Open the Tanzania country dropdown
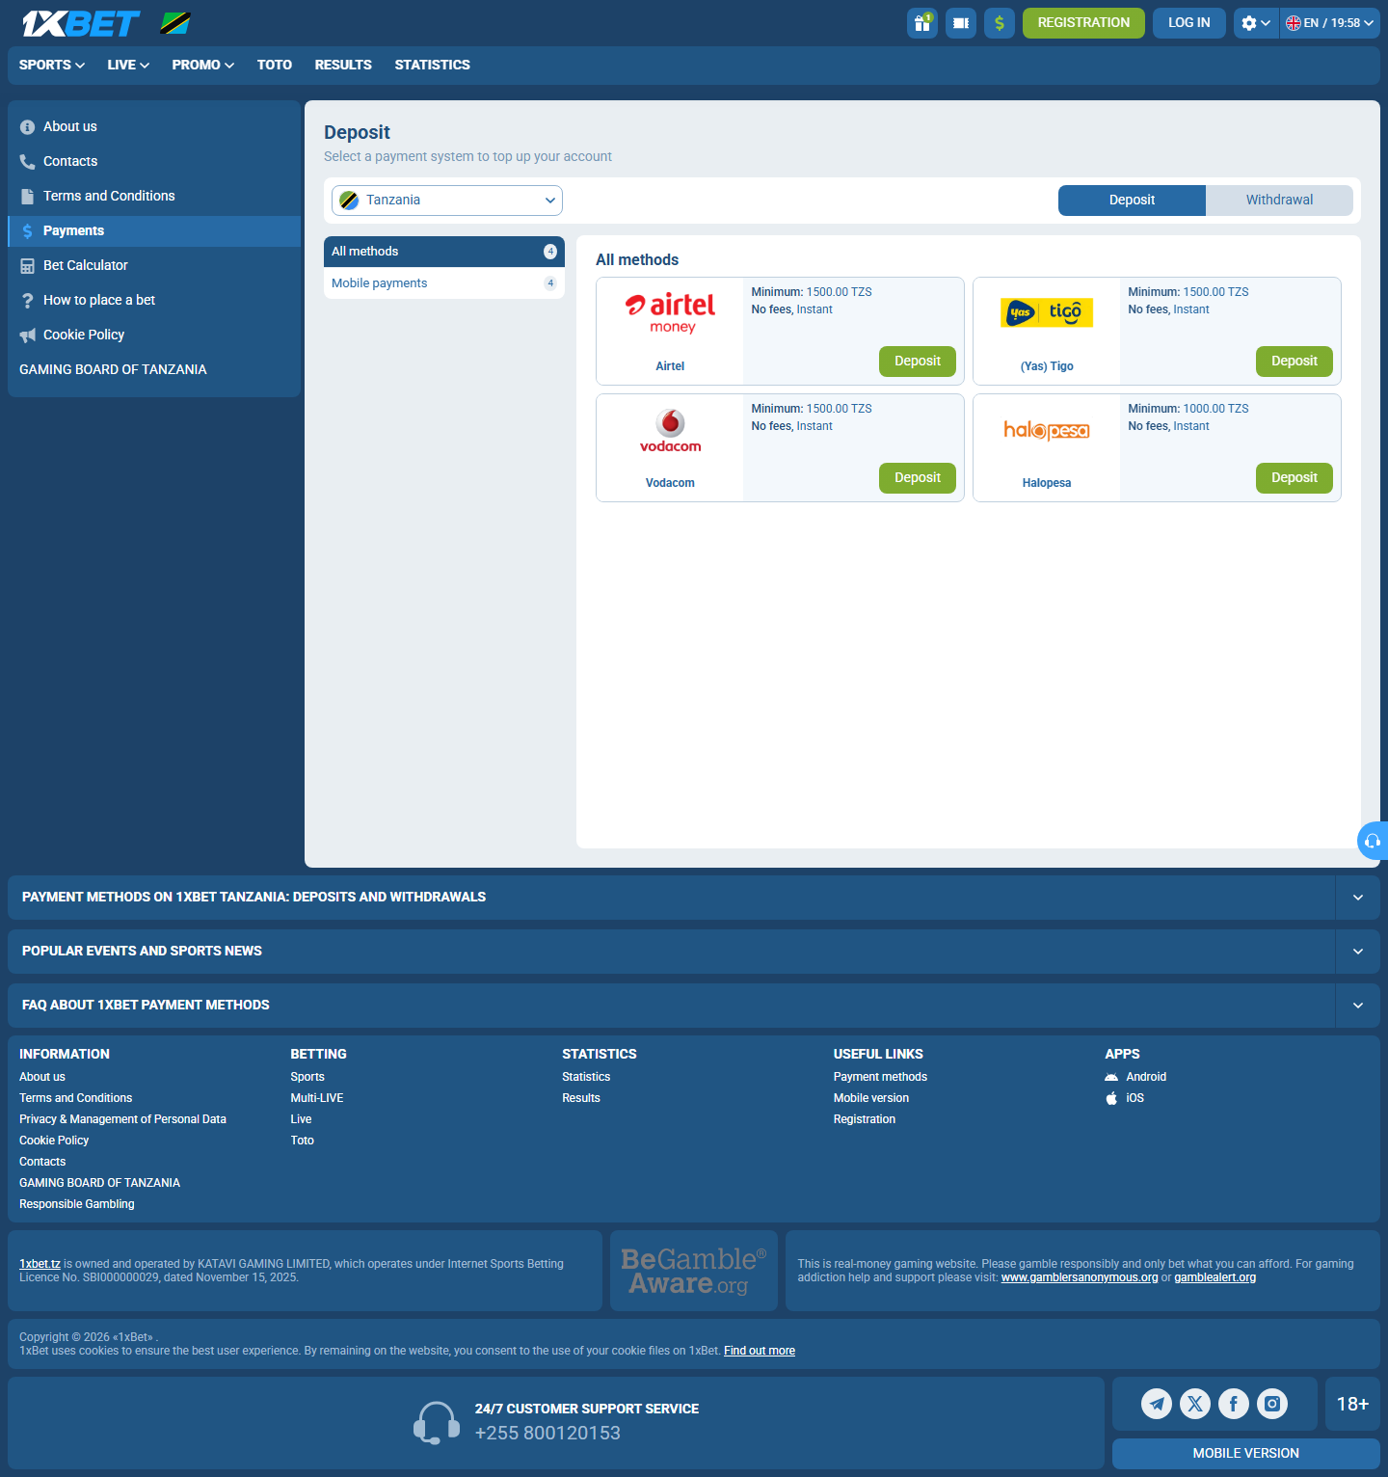Screen dimensions: 1388x1477 point(447,201)
